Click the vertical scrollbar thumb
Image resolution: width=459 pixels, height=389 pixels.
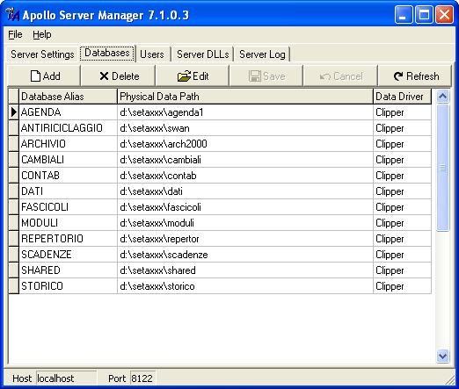(442, 168)
